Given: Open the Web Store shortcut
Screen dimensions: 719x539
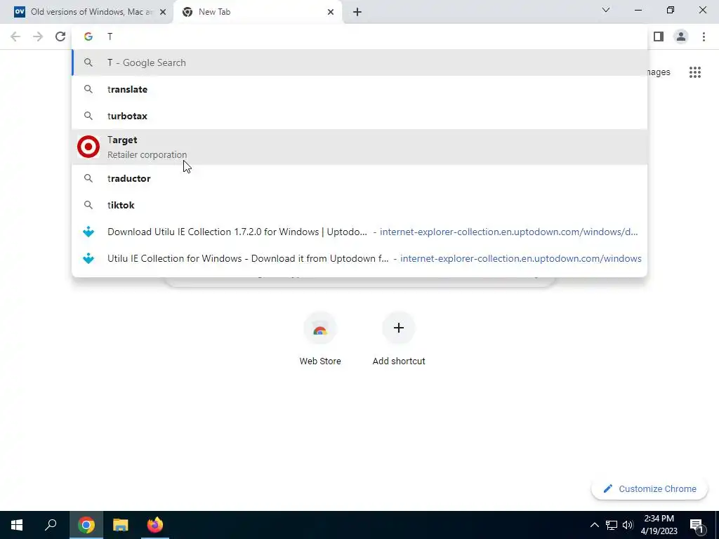Looking at the screenshot, I should [x=320, y=338].
